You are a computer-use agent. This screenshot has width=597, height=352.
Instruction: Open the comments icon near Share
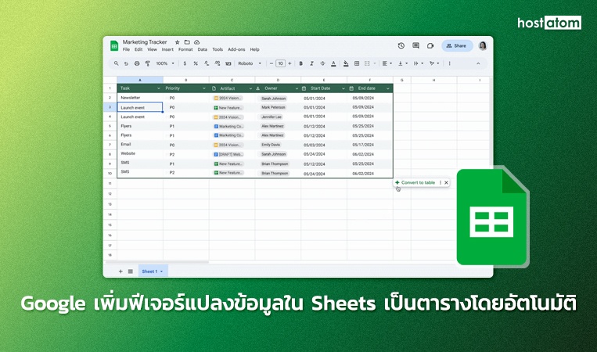pos(415,46)
